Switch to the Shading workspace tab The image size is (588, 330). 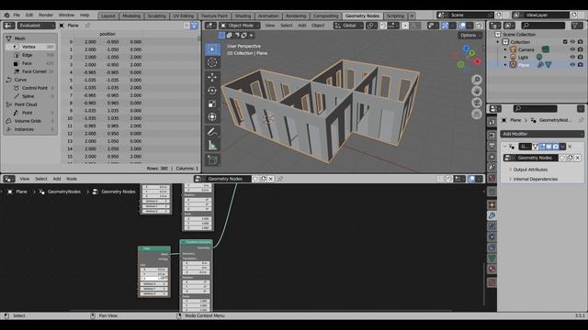(243, 16)
